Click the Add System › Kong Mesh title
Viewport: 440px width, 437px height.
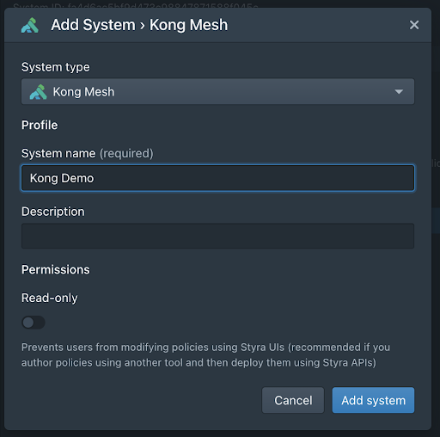[x=139, y=25]
